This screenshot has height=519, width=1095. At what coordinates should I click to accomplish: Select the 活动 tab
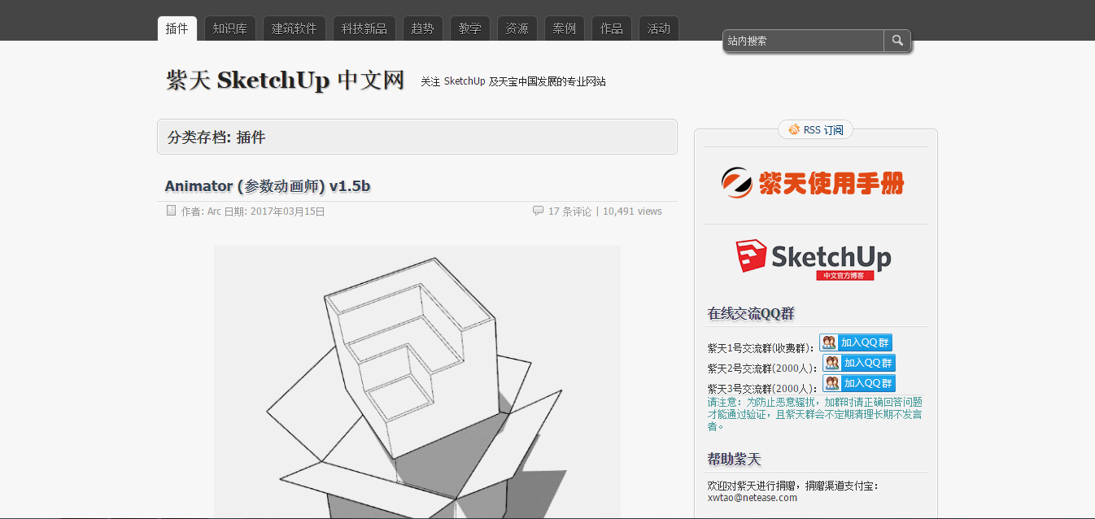point(659,28)
